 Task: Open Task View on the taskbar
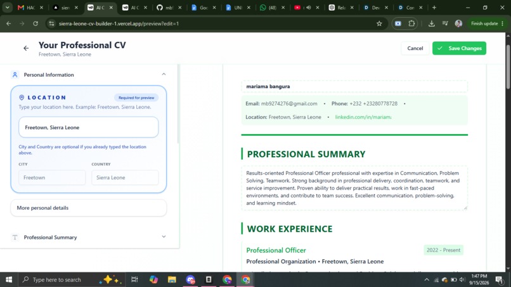click(134, 279)
